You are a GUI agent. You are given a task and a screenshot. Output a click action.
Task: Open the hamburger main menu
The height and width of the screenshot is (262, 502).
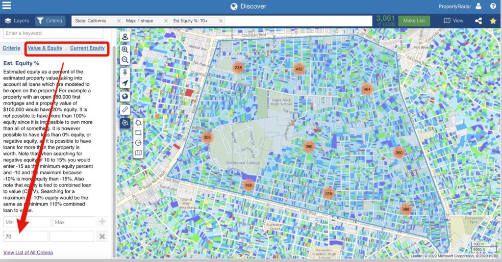click(6, 5)
